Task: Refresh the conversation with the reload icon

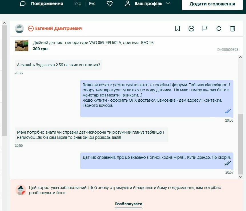Action: click(x=219, y=29)
